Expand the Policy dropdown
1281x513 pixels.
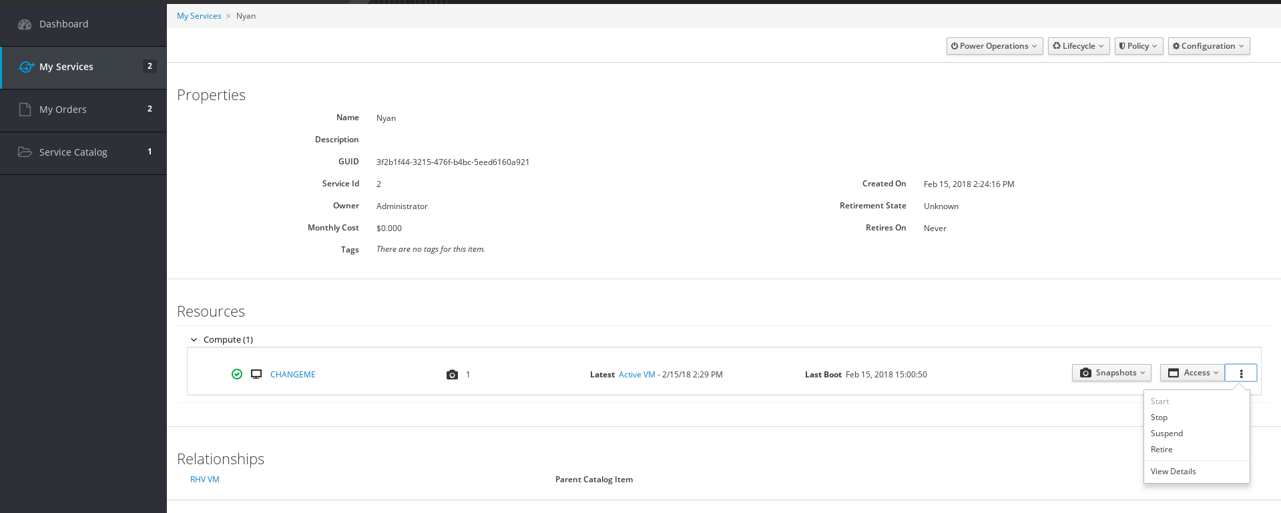pyautogui.click(x=1139, y=46)
